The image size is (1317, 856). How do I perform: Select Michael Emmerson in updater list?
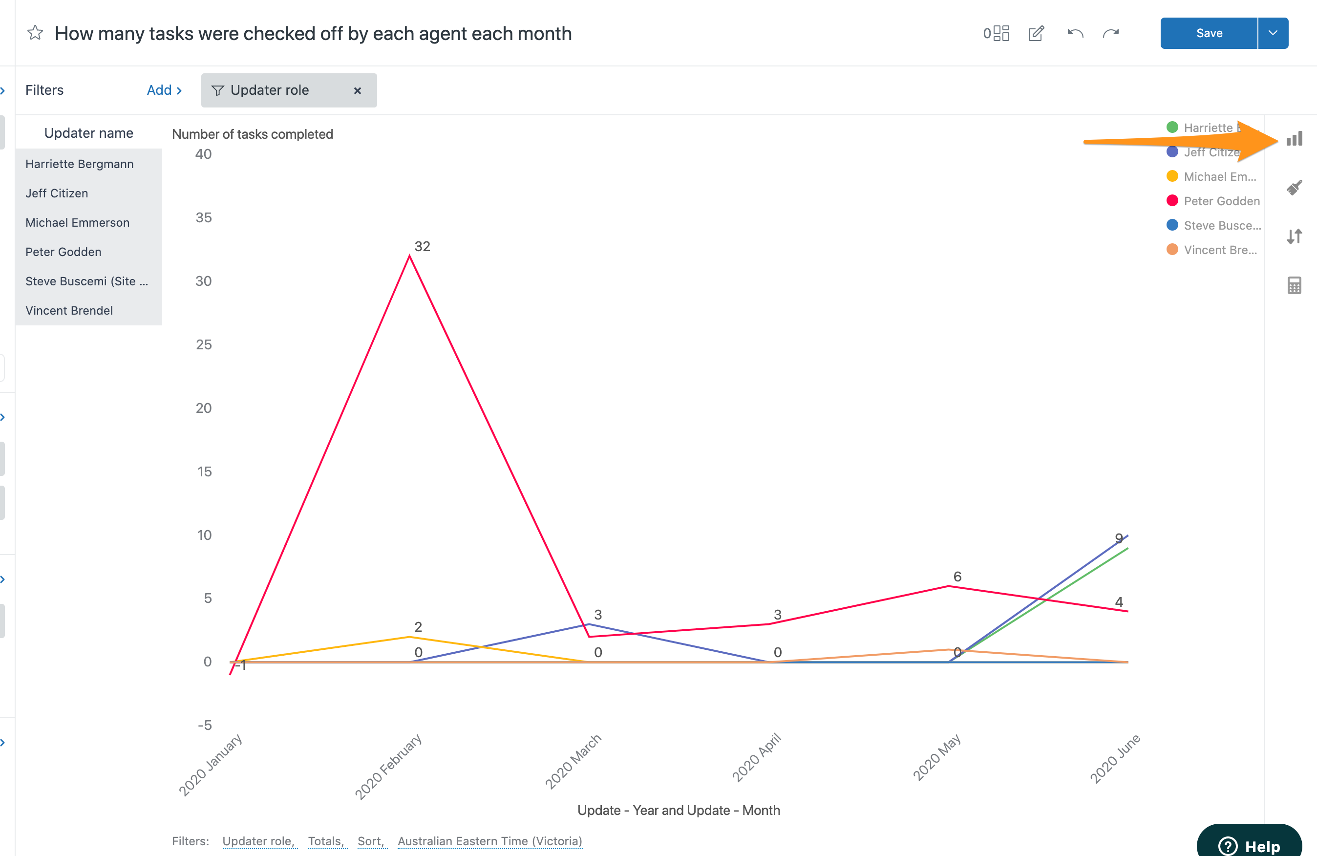(88, 222)
